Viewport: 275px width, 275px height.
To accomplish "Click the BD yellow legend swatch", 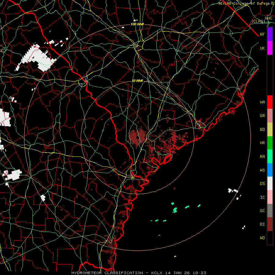I will coord(270,130).
